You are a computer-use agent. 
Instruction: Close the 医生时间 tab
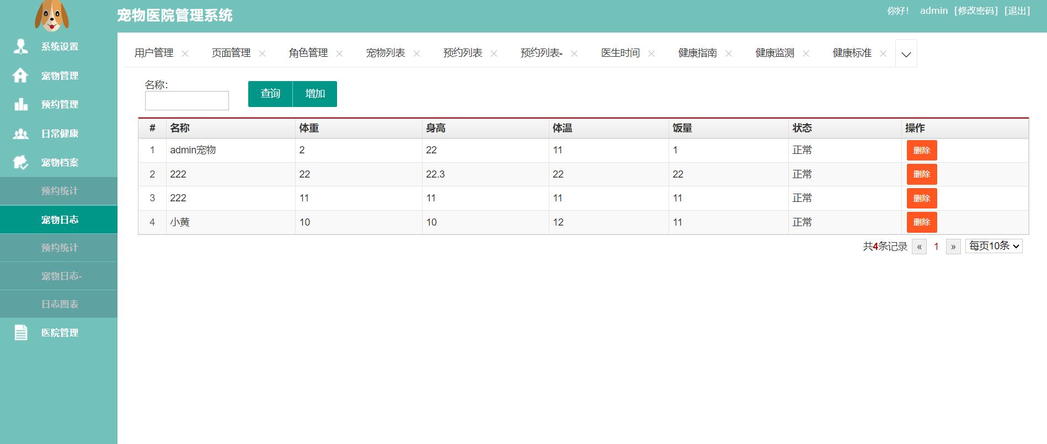click(651, 54)
